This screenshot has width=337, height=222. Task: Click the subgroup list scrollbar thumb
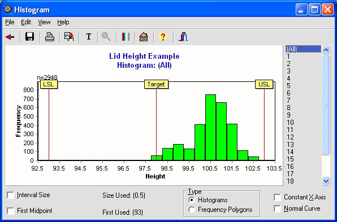[x=326, y=105]
